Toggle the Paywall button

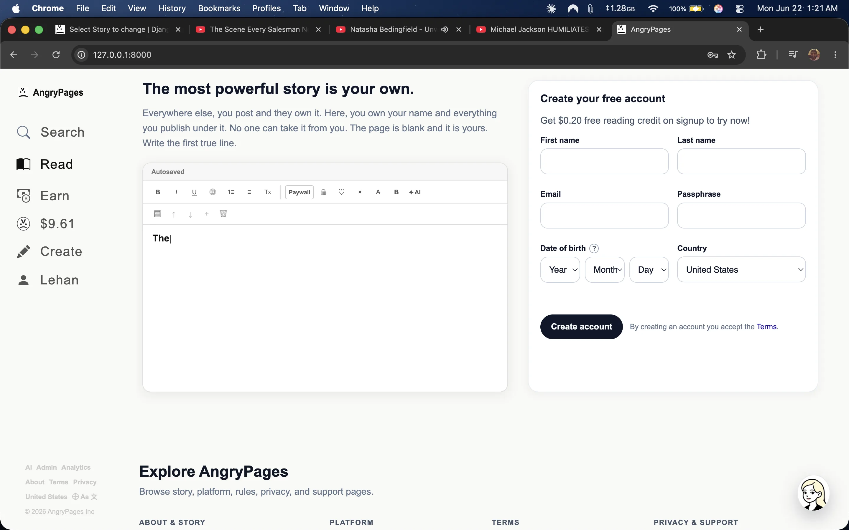coord(299,192)
